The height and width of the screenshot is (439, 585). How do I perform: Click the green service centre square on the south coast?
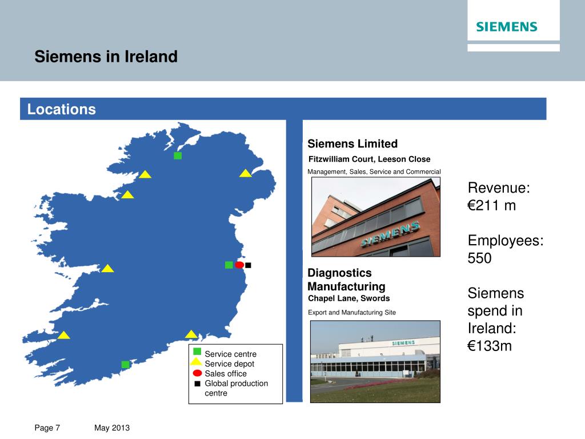pos(126,364)
